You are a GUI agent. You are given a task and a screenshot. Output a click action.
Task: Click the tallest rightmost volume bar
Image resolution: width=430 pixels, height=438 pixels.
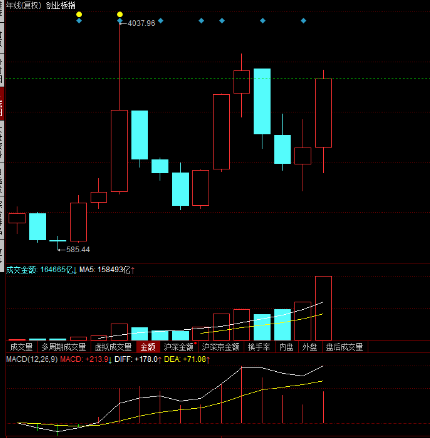tap(323, 308)
